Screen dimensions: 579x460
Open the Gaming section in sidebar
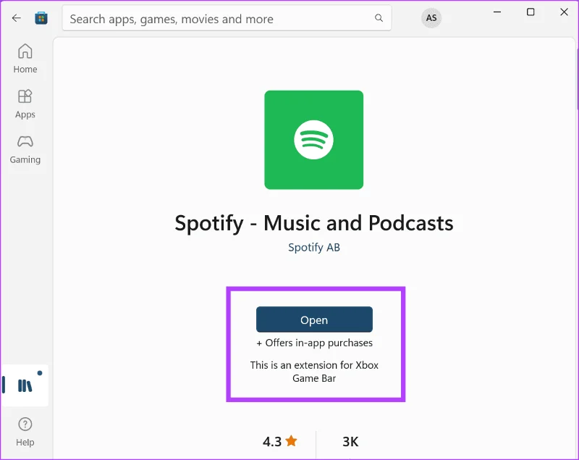25,150
